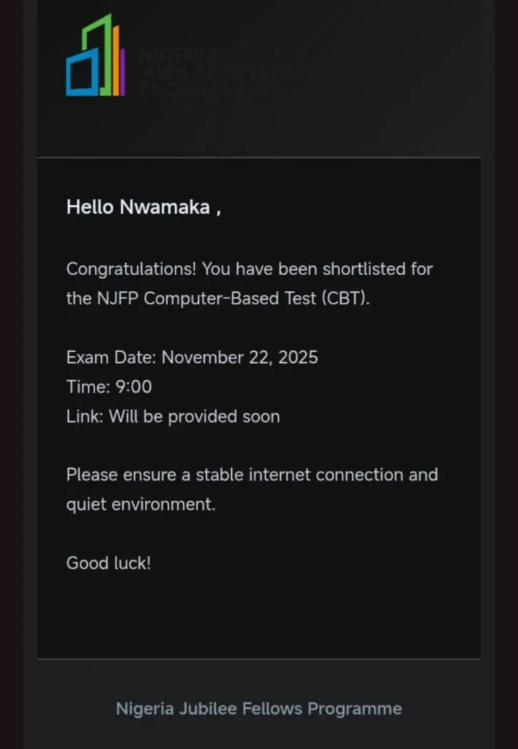Click the purple vertical bar in logo
The image size is (518, 749).
122,72
